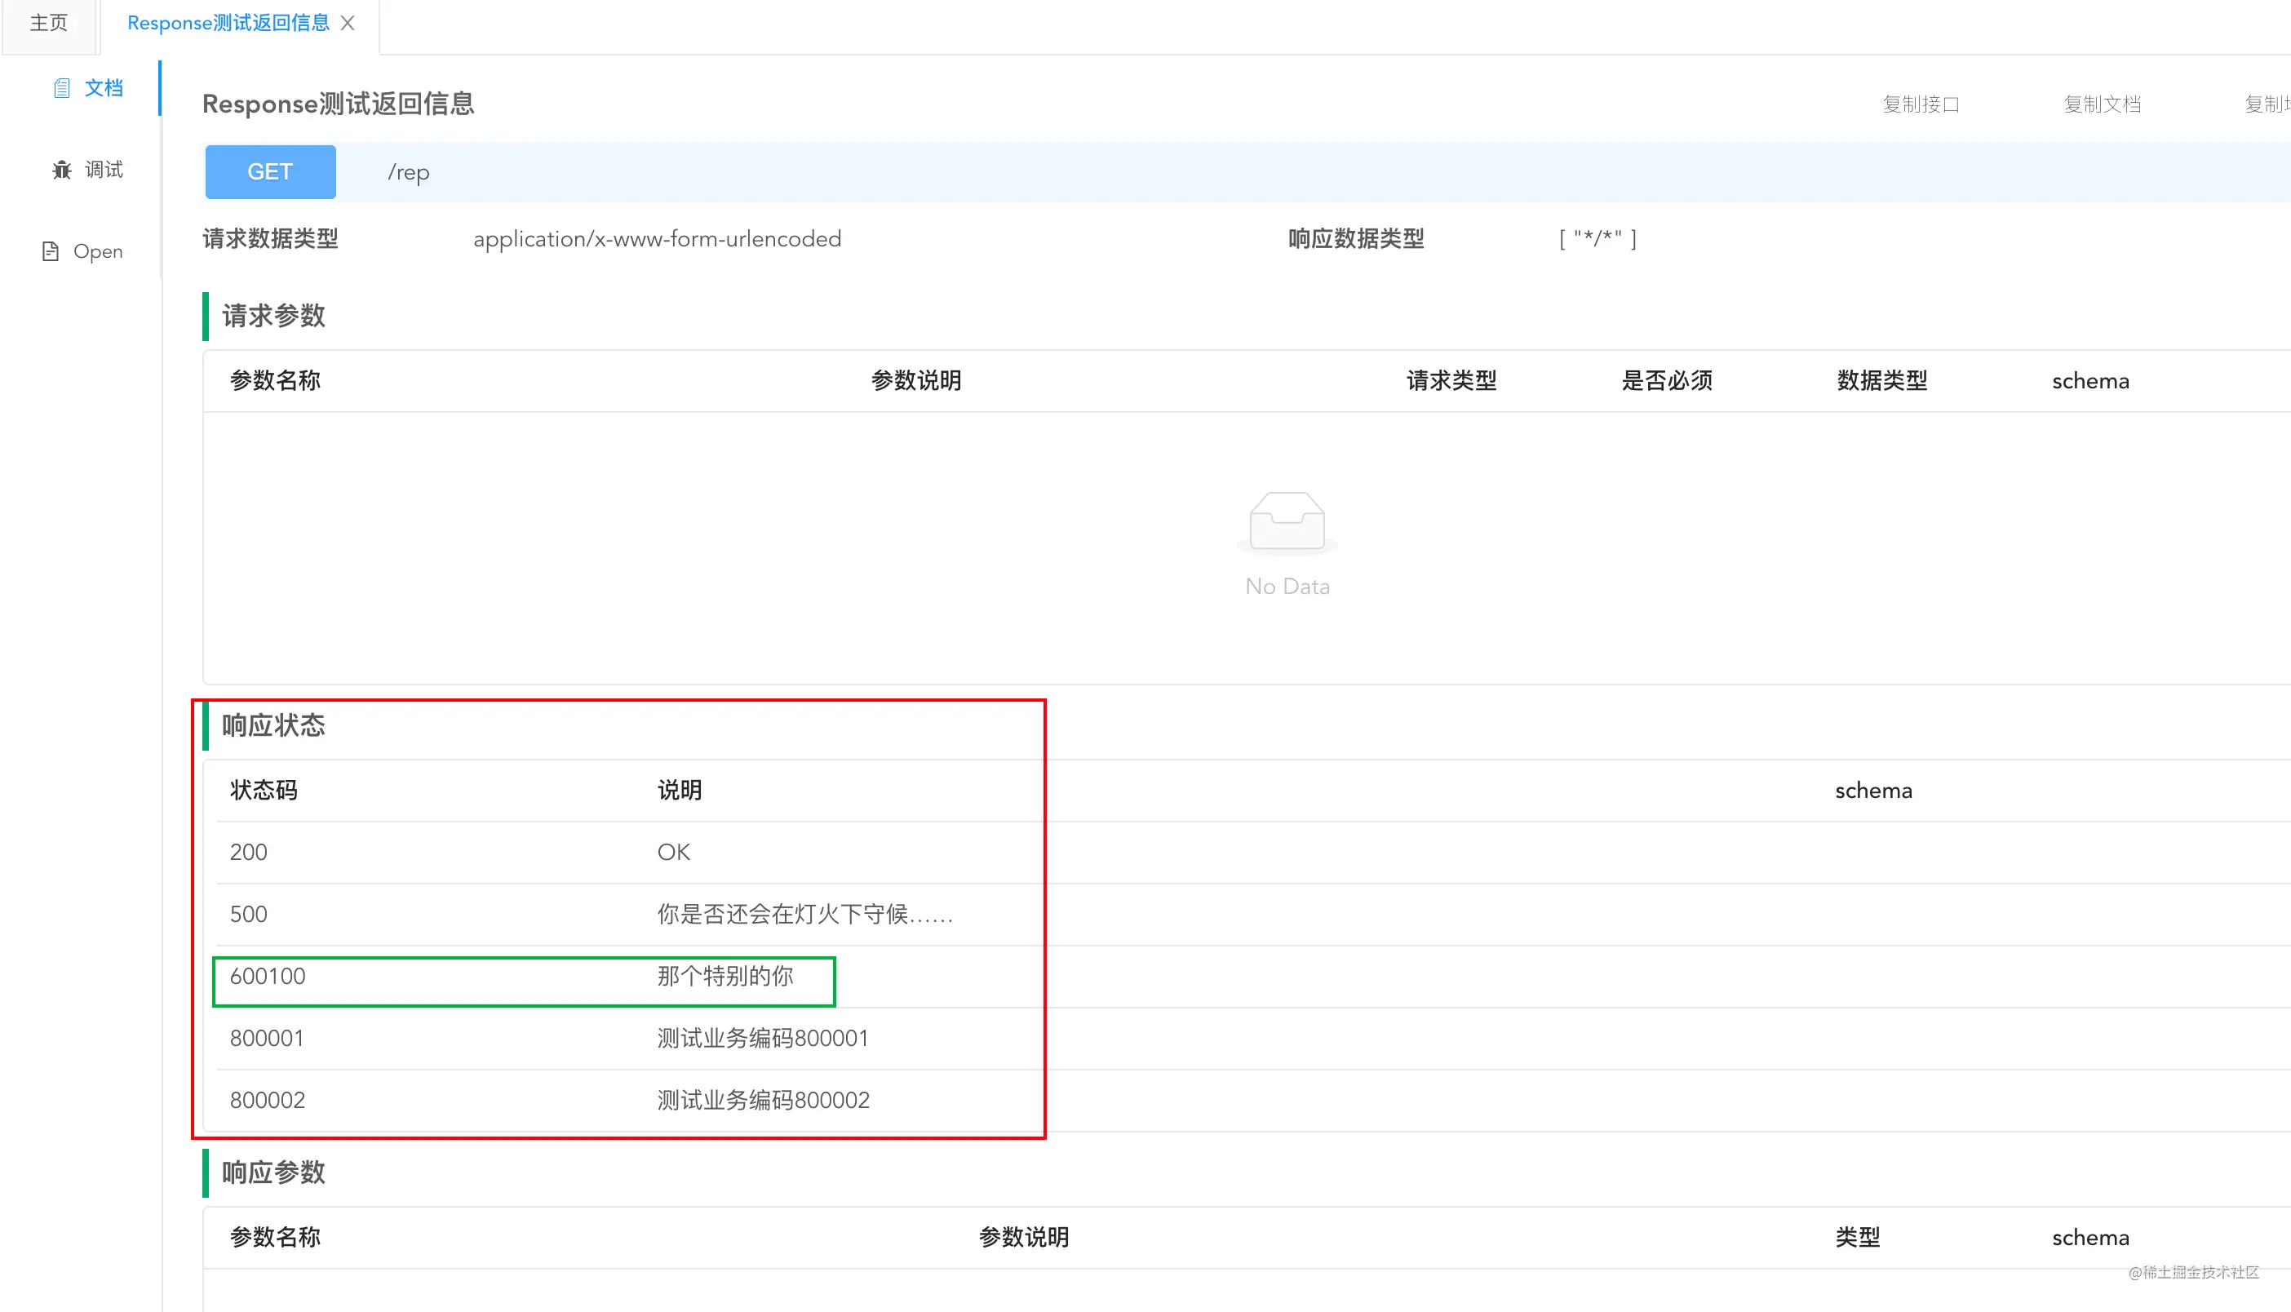2291x1312 pixels.
Task: Click the 参数说明 header in request table
Action: (915, 380)
